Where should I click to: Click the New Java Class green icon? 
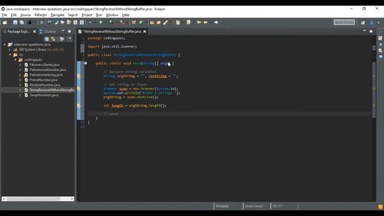[x=141, y=22]
